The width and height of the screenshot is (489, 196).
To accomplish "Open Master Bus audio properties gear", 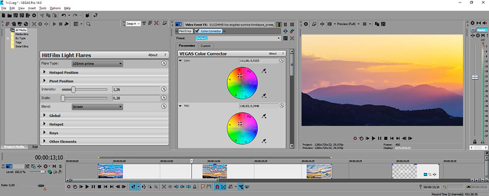I will [x=473, y=23].
